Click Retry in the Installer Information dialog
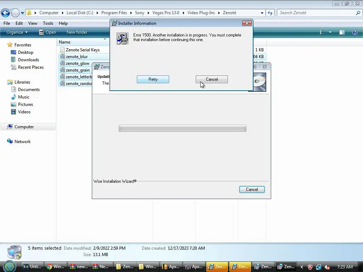The height and width of the screenshot is (272, 363). coord(153,79)
